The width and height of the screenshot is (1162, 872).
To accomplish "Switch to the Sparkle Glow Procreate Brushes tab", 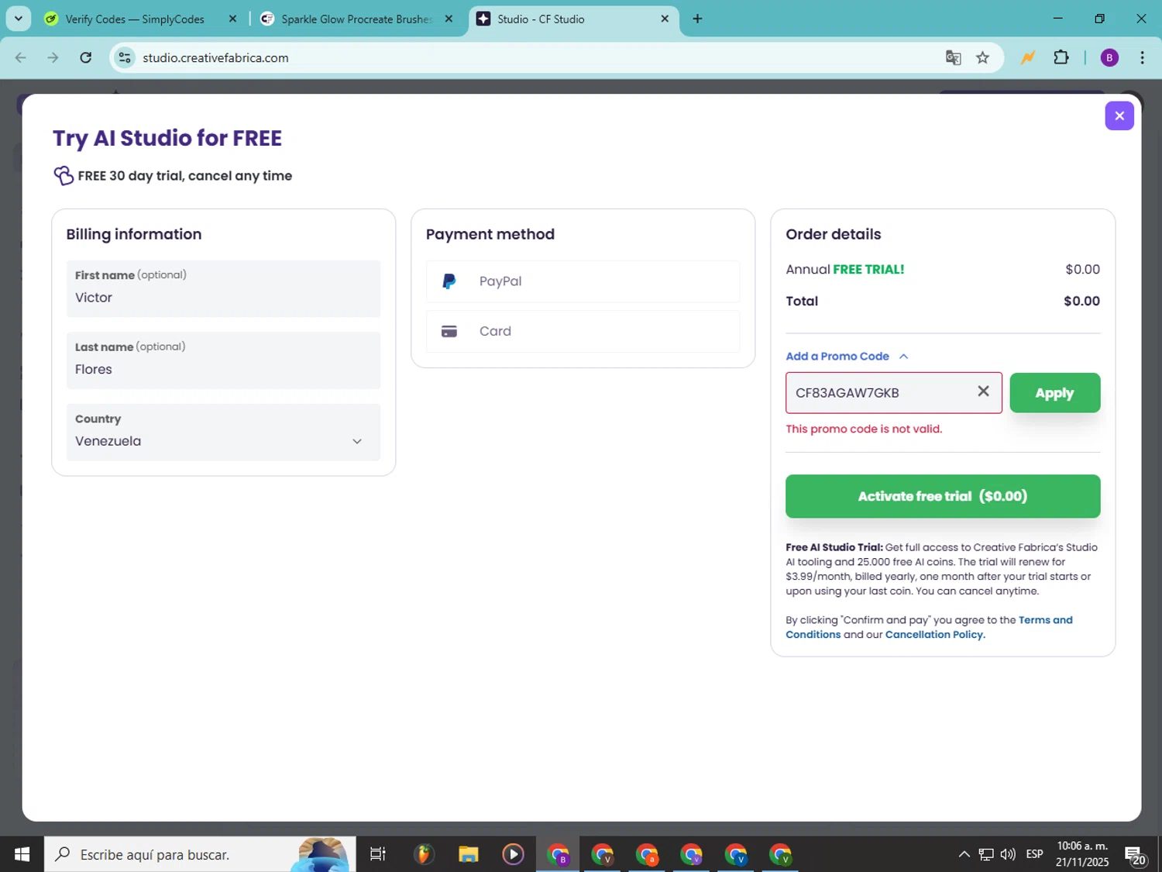I will (x=358, y=19).
